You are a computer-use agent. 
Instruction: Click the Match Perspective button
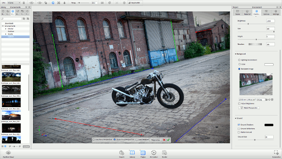(x=249, y=108)
